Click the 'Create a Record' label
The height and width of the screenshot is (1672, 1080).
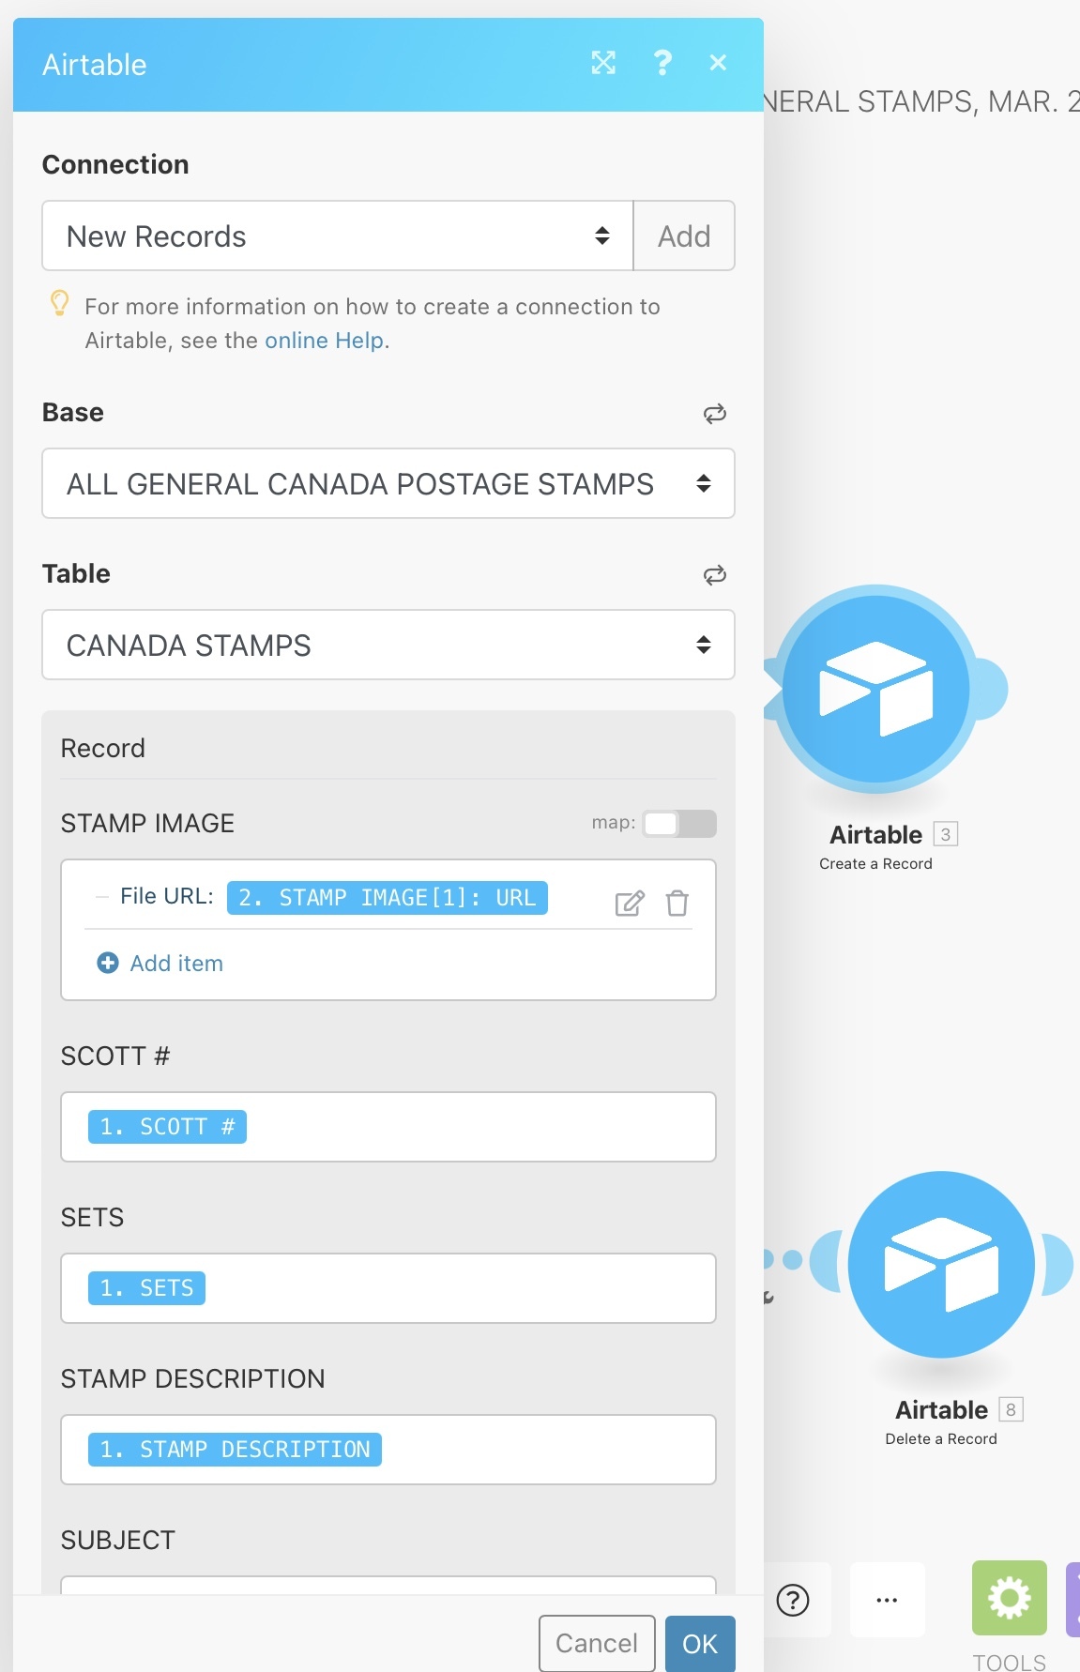click(x=875, y=864)
